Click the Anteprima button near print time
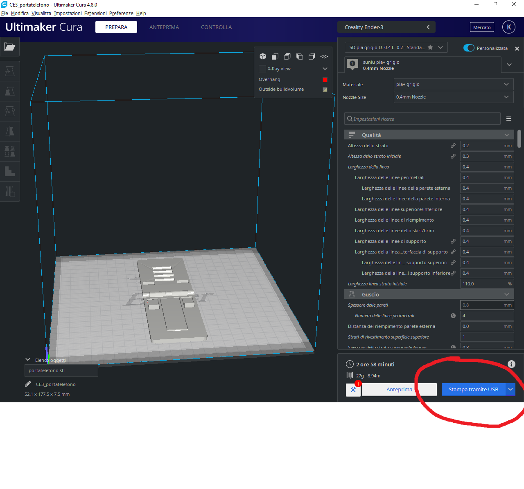The width and height of the screenshot is (524, 489). (399, 390)
